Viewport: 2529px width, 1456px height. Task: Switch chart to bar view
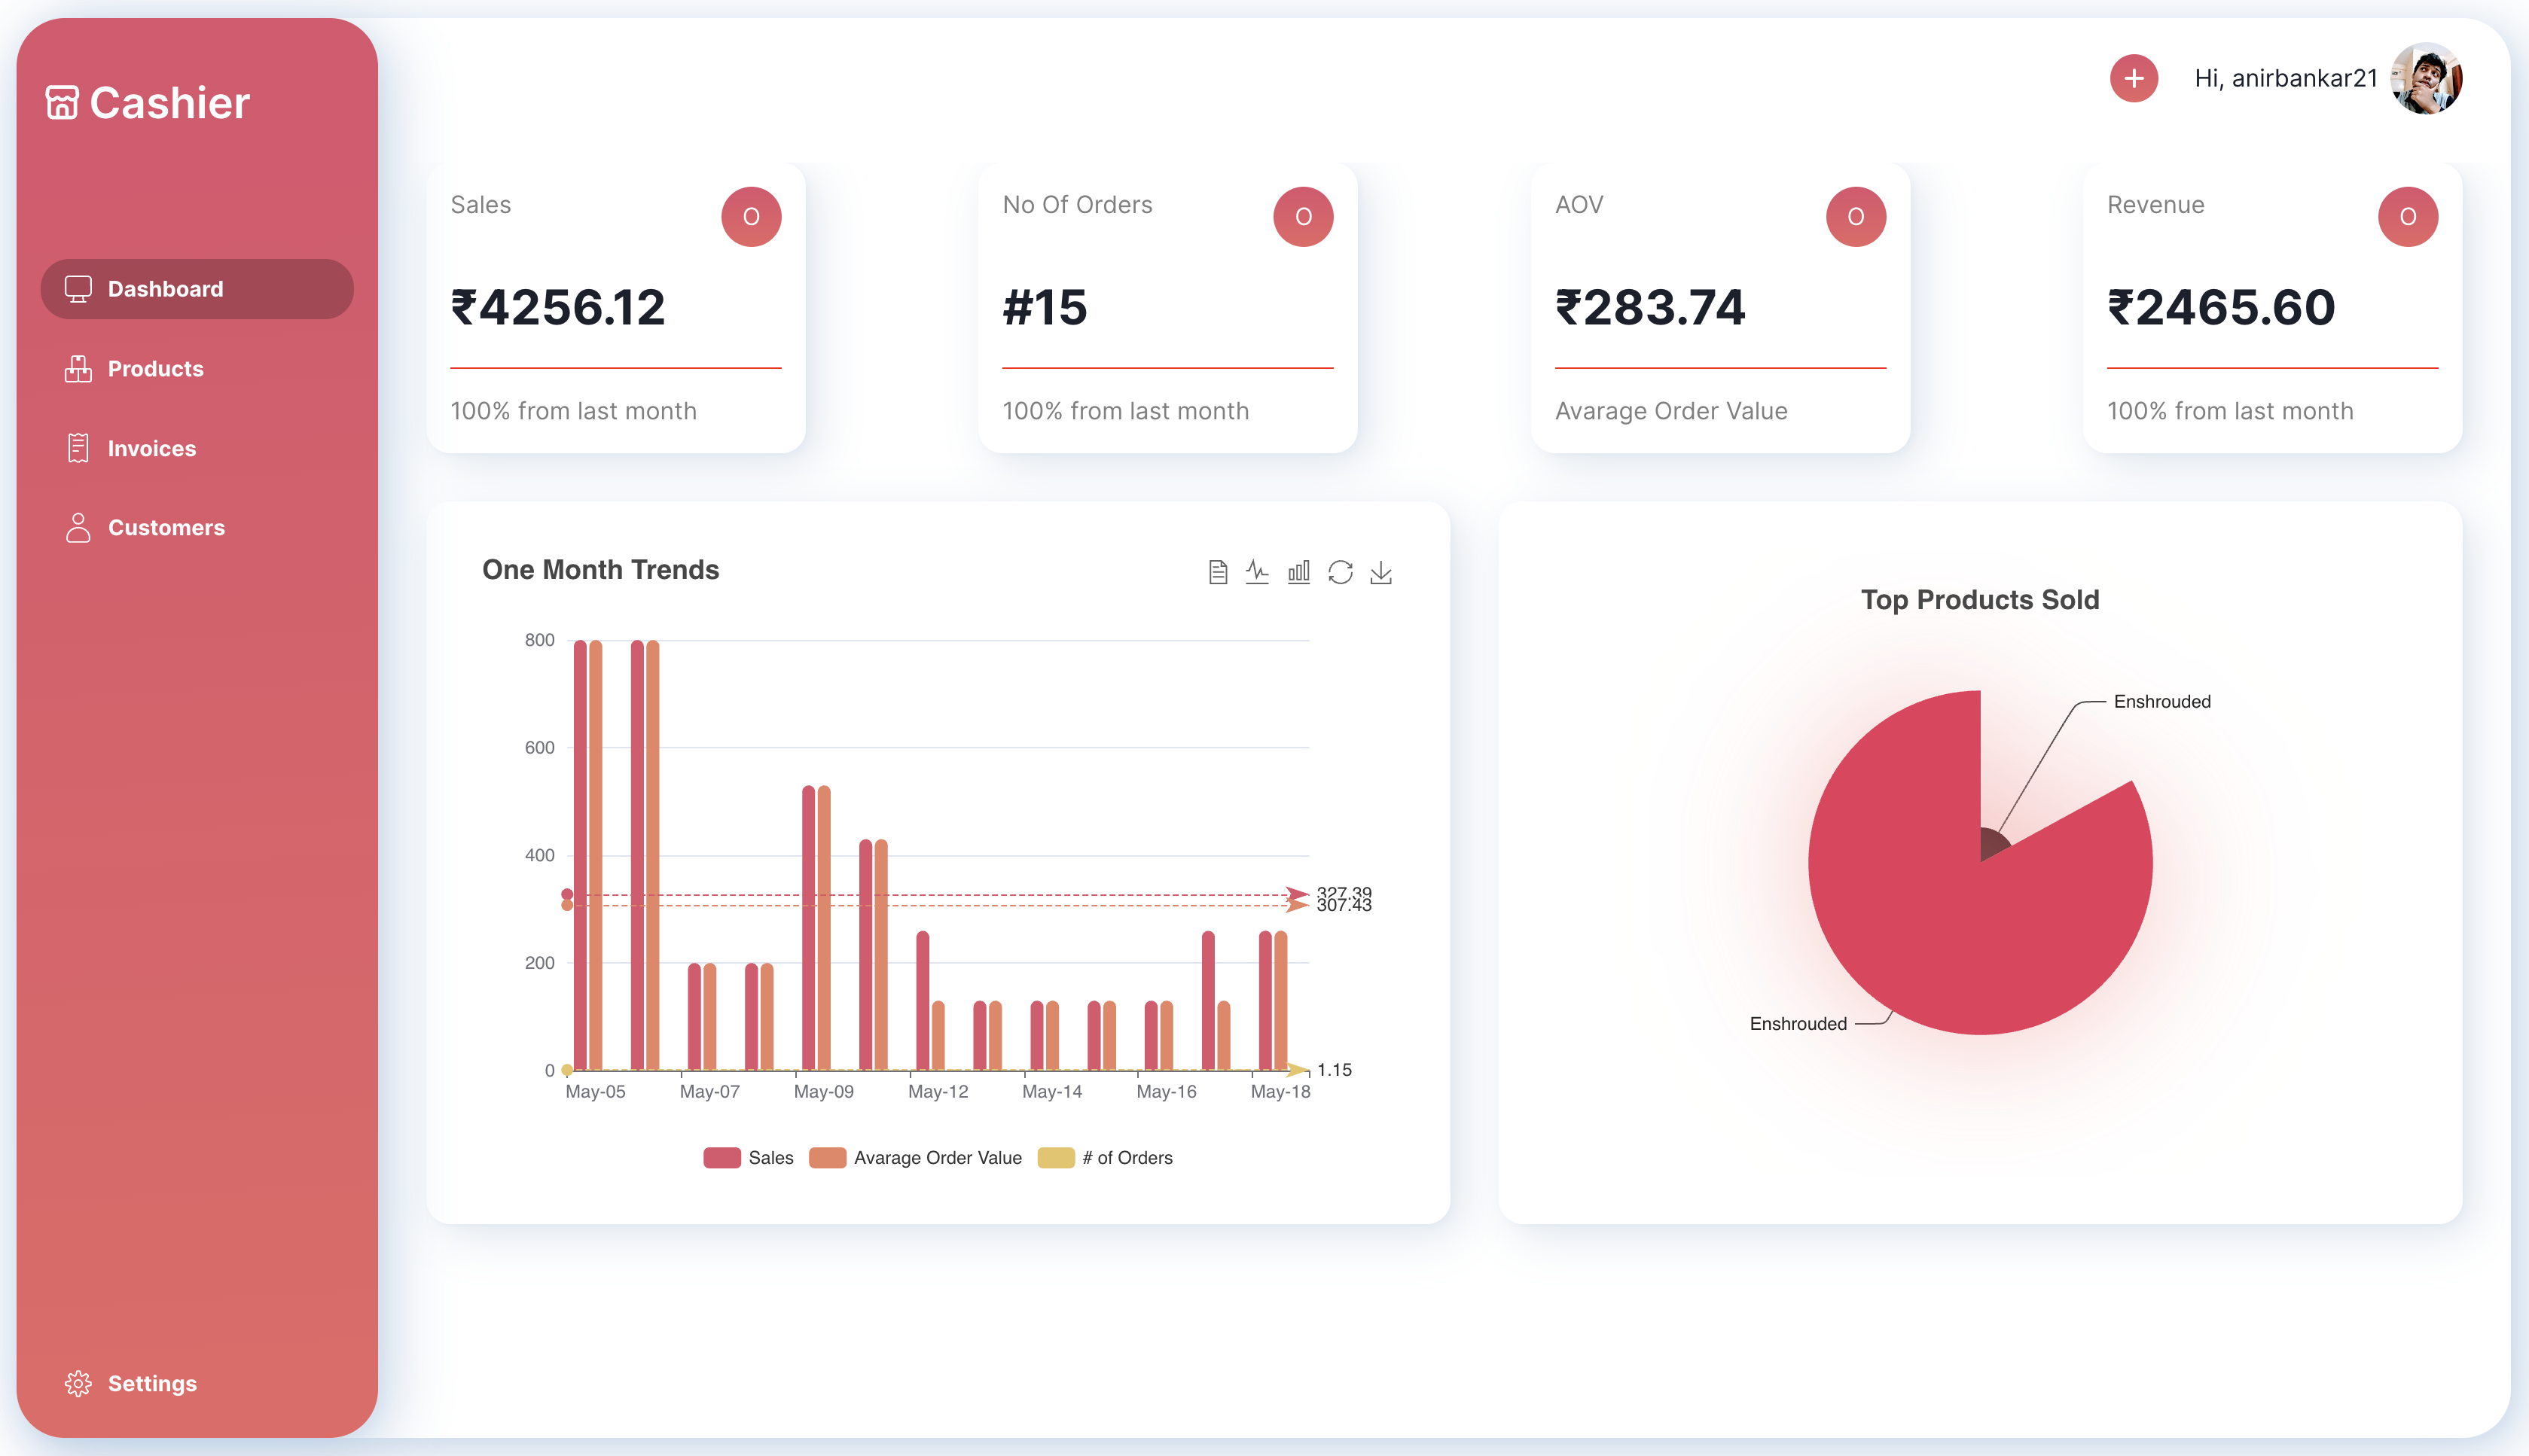click(x=1298, y=572)
